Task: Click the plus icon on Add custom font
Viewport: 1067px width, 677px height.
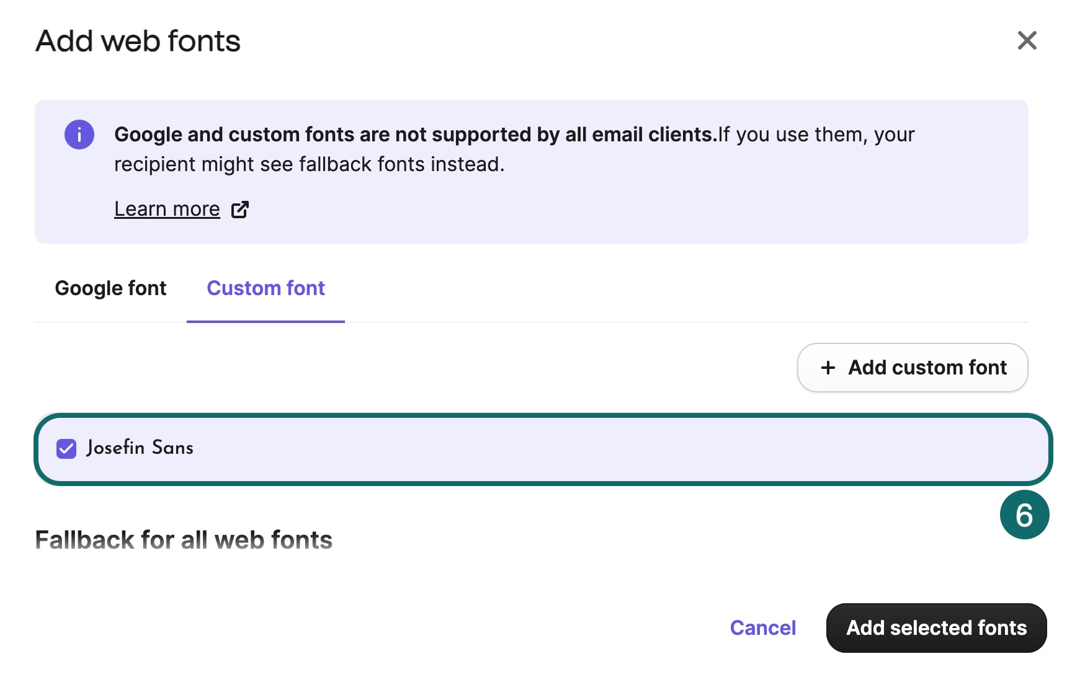Action: click(828, 368)
